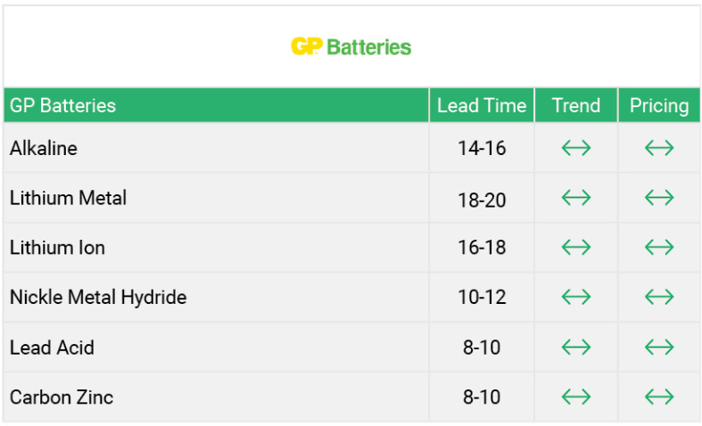The width and height of the screenshot is (702, 426).
Task: Click the GP Batteries logo
Action: point(351,46)
